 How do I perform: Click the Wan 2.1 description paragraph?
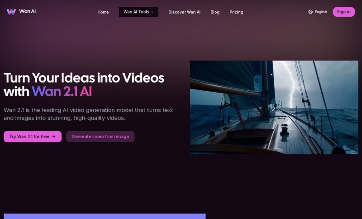88,114
